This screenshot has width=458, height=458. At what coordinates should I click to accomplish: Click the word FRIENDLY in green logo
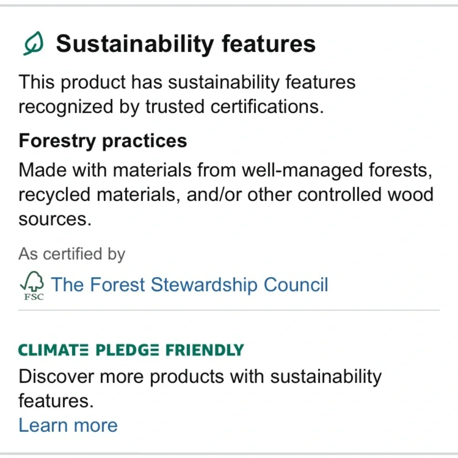coord(205,350)
